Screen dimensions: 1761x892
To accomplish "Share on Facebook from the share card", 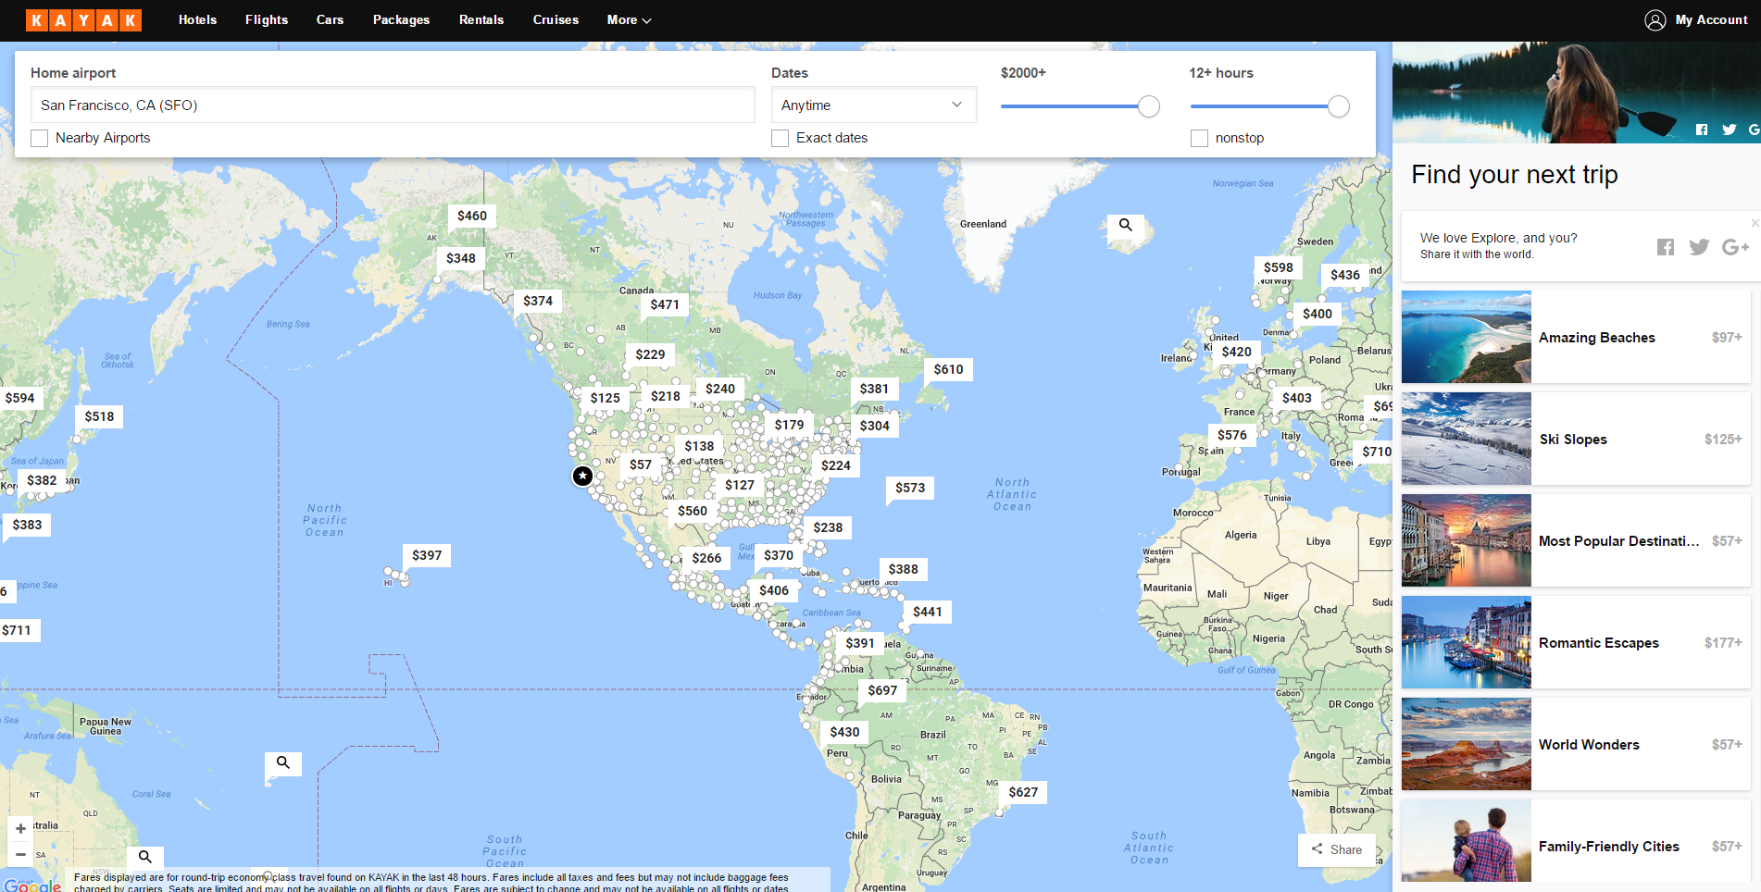I will [1666, 247].
